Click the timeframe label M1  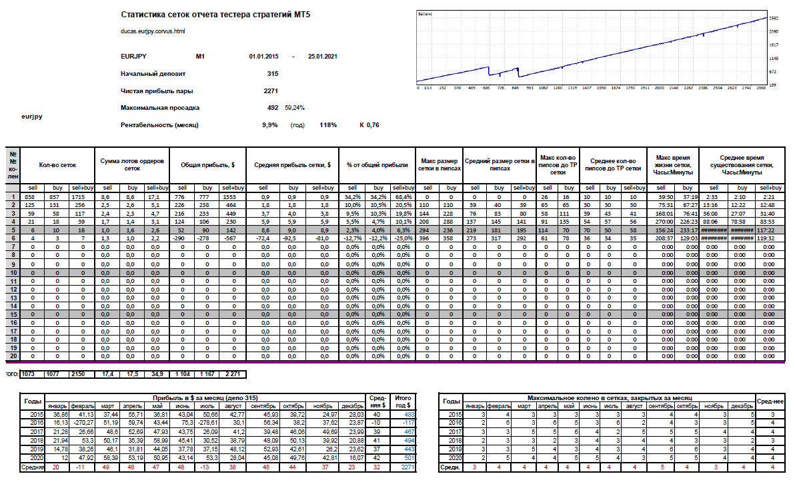pyautogui.click(x=200, y=57)
